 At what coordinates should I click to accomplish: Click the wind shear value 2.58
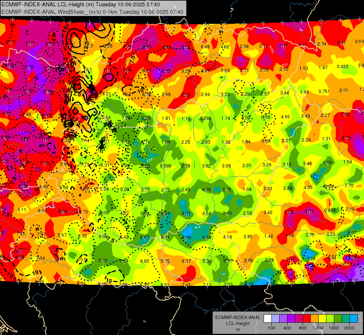click(248, 213)
